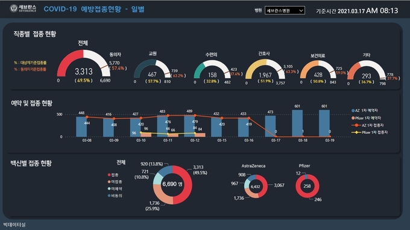Toggle the Pfizer 1차 접종자 line legend
The image size is (410, 230).
pos(356,132)
